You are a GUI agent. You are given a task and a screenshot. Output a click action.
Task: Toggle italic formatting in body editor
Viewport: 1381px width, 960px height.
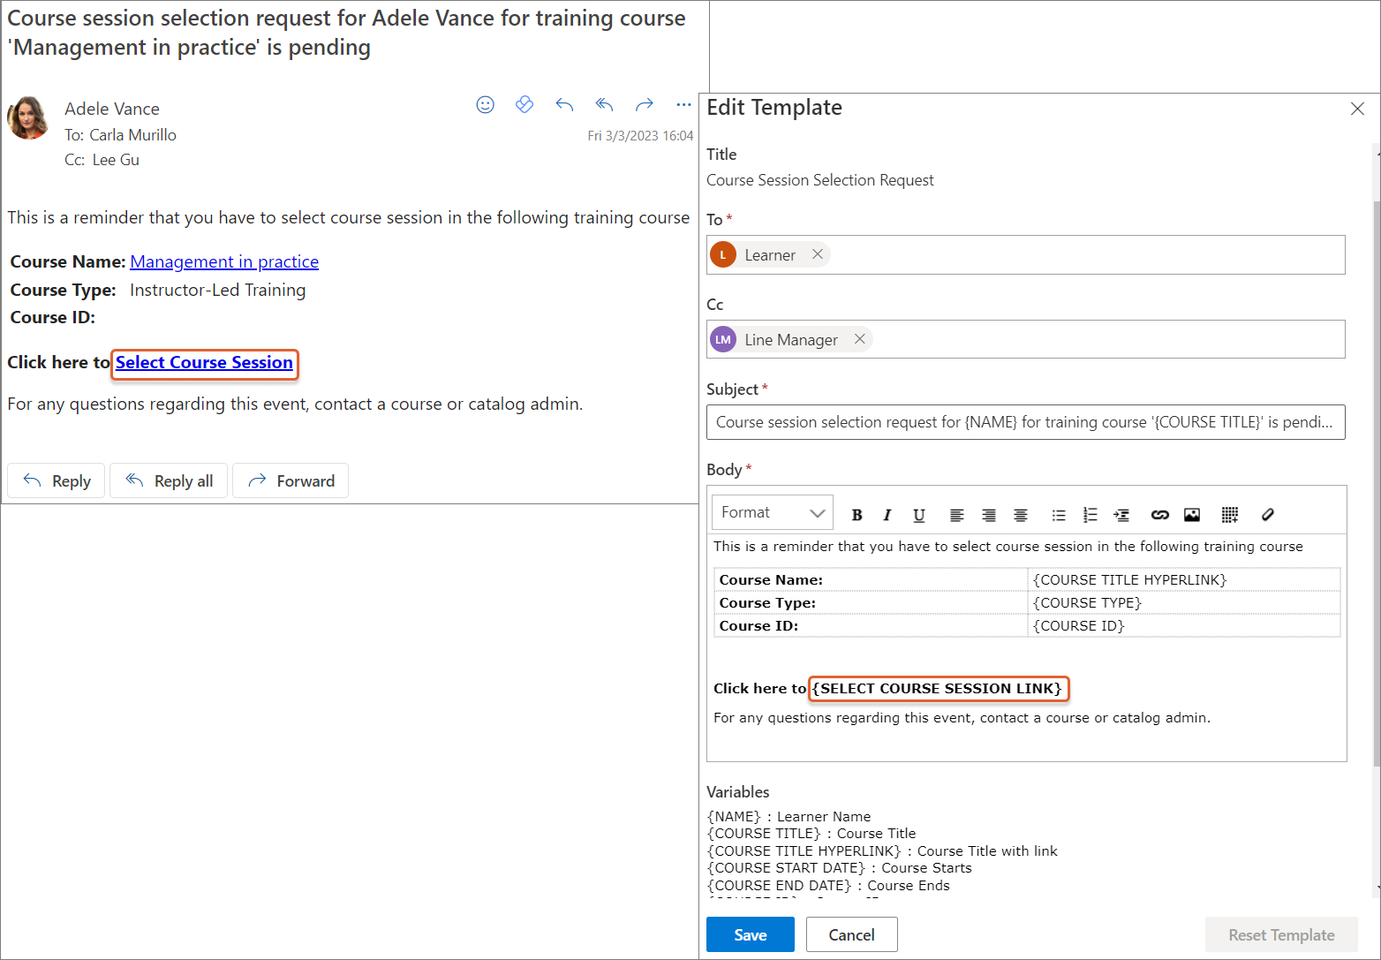[887, 515]
